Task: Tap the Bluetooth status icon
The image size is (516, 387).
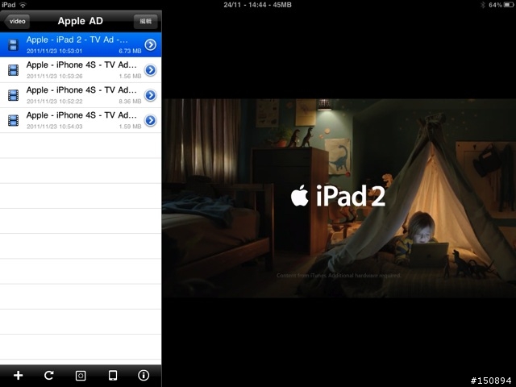Action: (483, 5)
